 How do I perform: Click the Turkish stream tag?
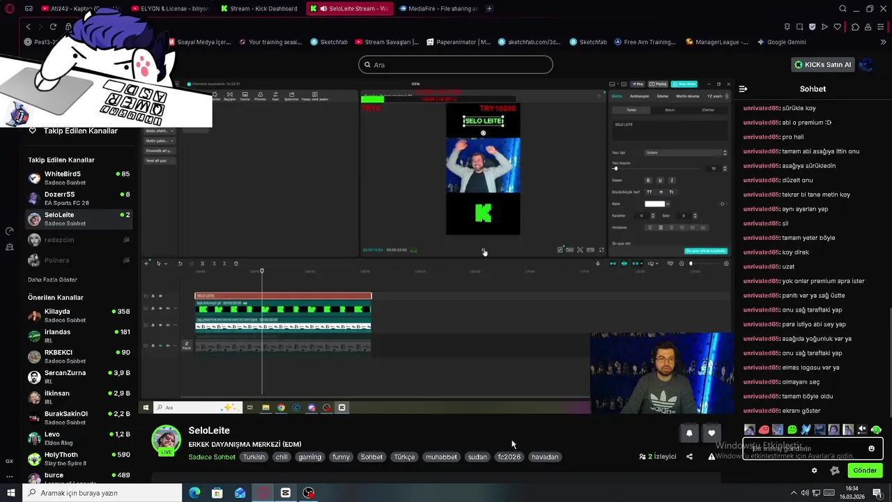point(254,457)
